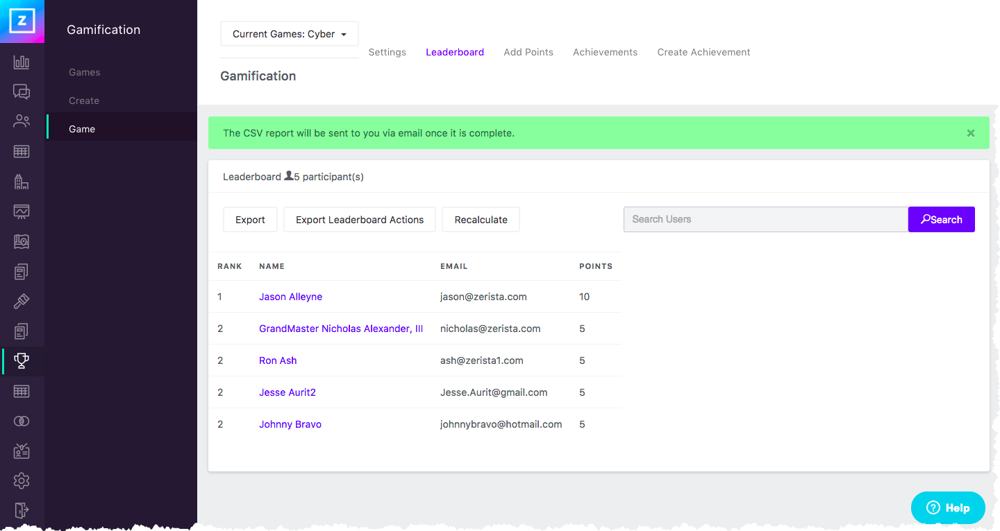Open GrandMaster Nicholas Alexander, III link
The image size is (1000, 531).
click(341, 329)
